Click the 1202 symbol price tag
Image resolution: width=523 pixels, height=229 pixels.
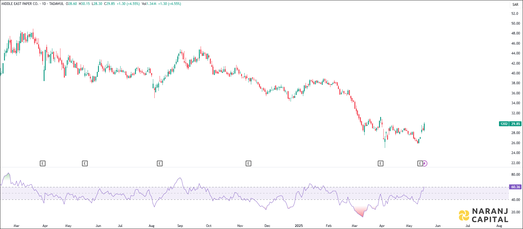pos(504,124)
